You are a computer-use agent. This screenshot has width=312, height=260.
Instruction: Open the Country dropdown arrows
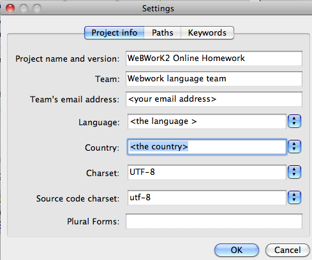(x=294, y=146)
